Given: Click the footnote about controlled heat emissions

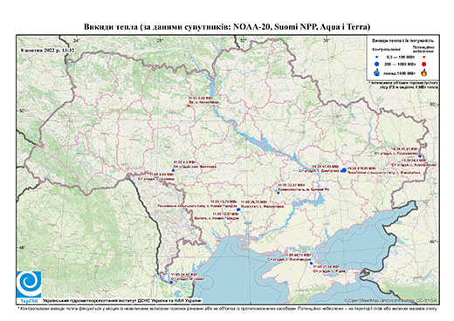Looking at the screenshot, I should (x=227, y=308).
